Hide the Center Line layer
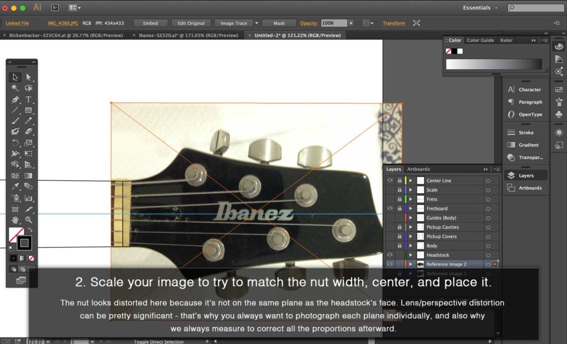This screenshot has height=344, width=567. point(390,181)
